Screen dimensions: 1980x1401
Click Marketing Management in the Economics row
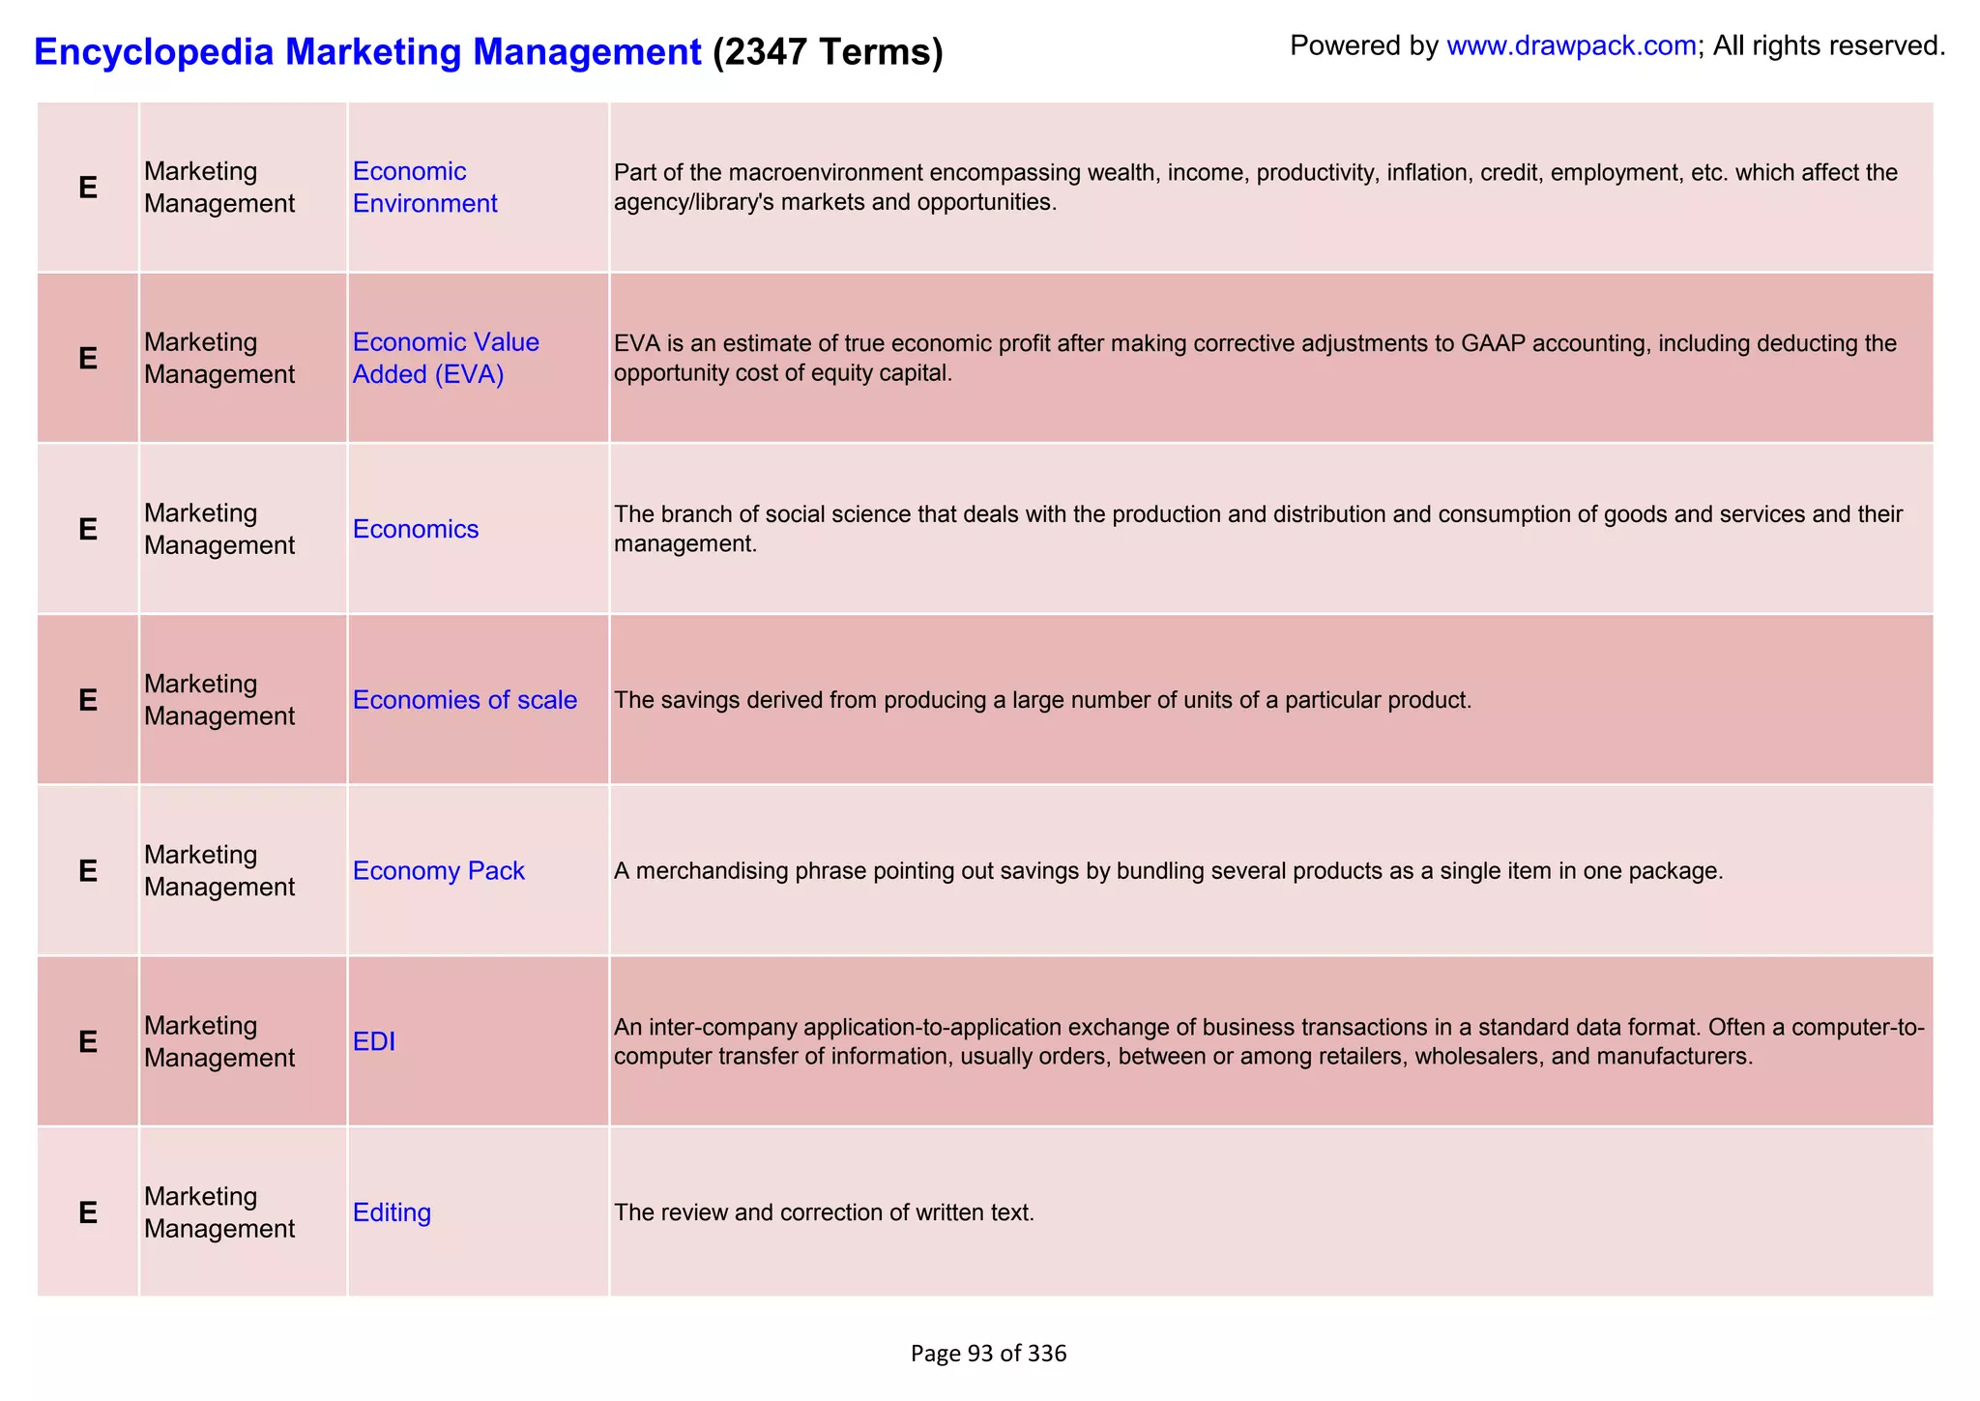219,529
